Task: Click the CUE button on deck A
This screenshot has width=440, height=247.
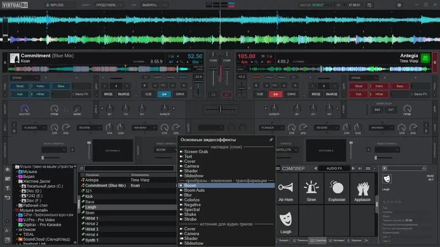Action: pos(148,94)
